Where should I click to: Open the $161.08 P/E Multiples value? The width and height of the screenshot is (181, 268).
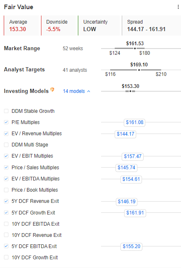point(135,122)
